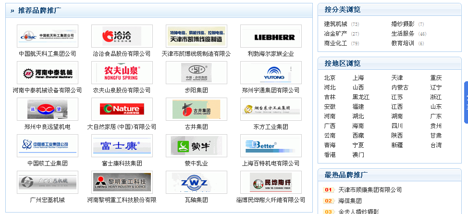Click the 洽洽 food brand logo
This screenshot has width=468, height=214.
[x=122, y=36]
